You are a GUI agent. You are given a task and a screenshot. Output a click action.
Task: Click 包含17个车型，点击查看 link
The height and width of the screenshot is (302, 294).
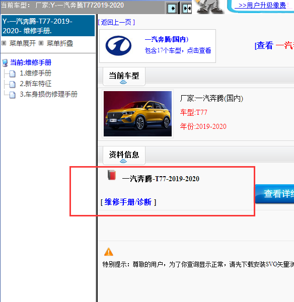[x=178, y=50]
